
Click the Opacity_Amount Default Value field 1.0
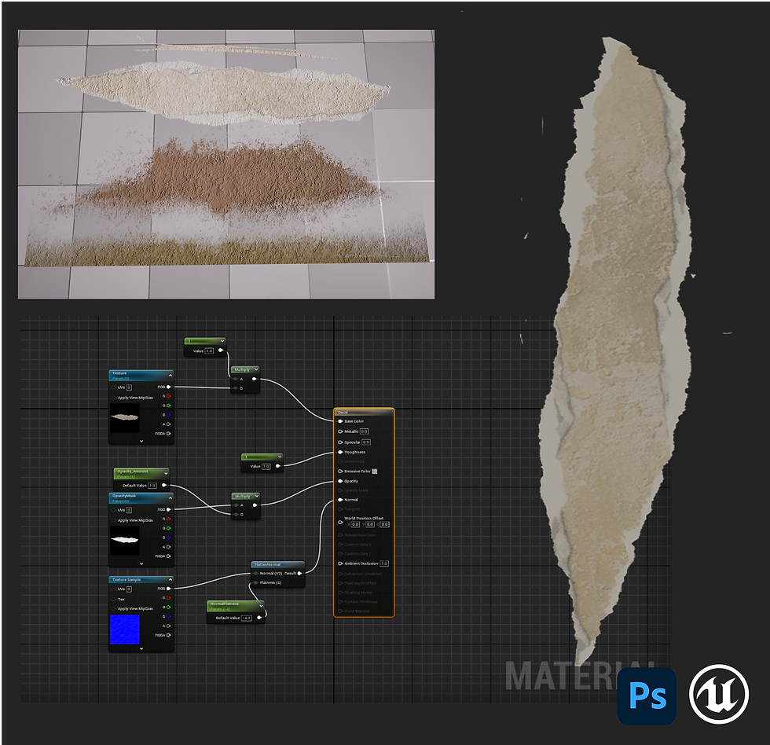(152, 485)
